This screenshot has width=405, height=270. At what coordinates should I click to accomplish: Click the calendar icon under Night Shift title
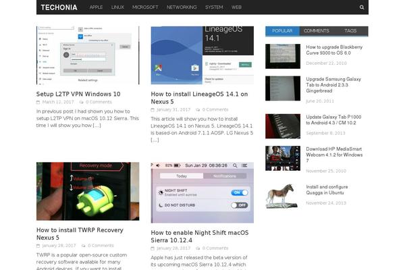click(x=153, y=248)
